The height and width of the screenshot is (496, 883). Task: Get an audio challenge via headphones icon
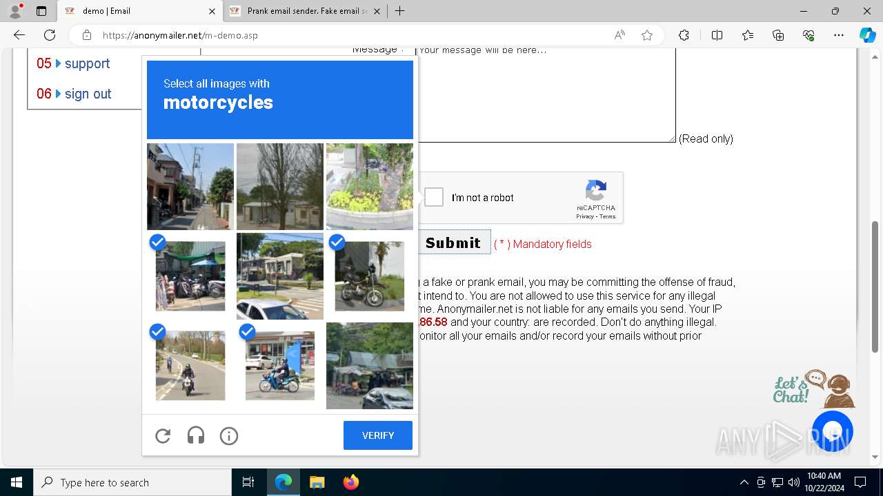pyautogui.click(x=196, y=435)
